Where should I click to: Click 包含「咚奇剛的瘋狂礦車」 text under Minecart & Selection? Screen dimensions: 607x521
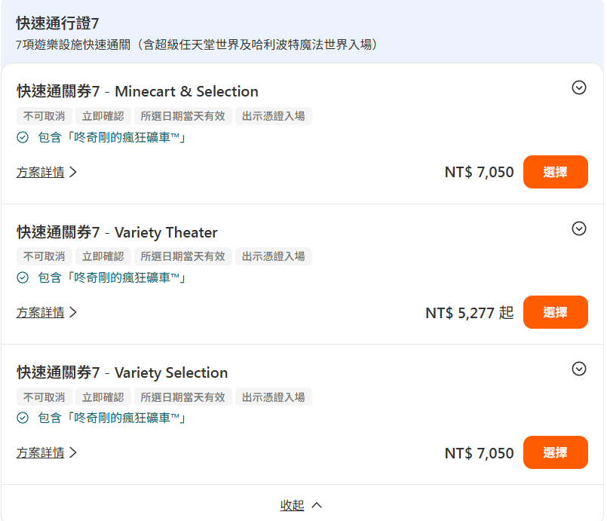coord(112,137)
